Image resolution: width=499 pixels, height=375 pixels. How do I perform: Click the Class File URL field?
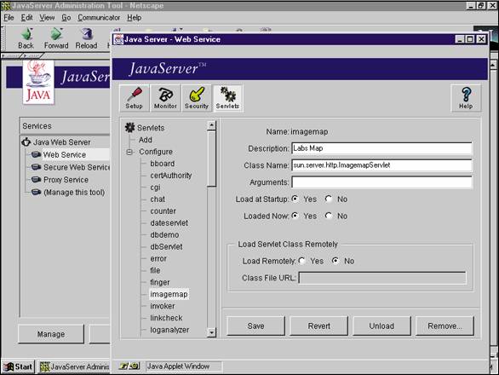tap(382, 278)
